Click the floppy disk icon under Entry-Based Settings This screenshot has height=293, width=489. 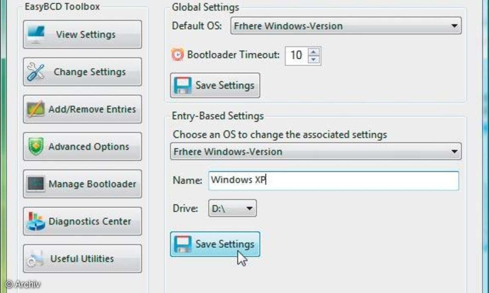tap(183, 245)
